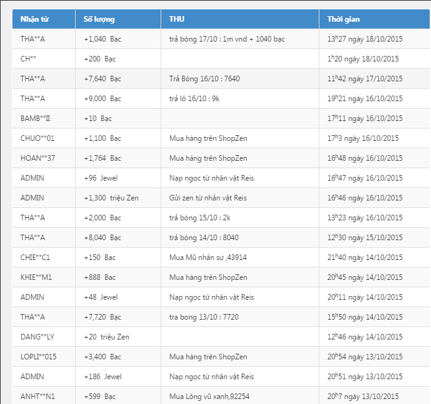Click the sender name "BAMB**II"
Viewport: 431px width, 404px height.
pyautogui.click(x=35, y=119)
